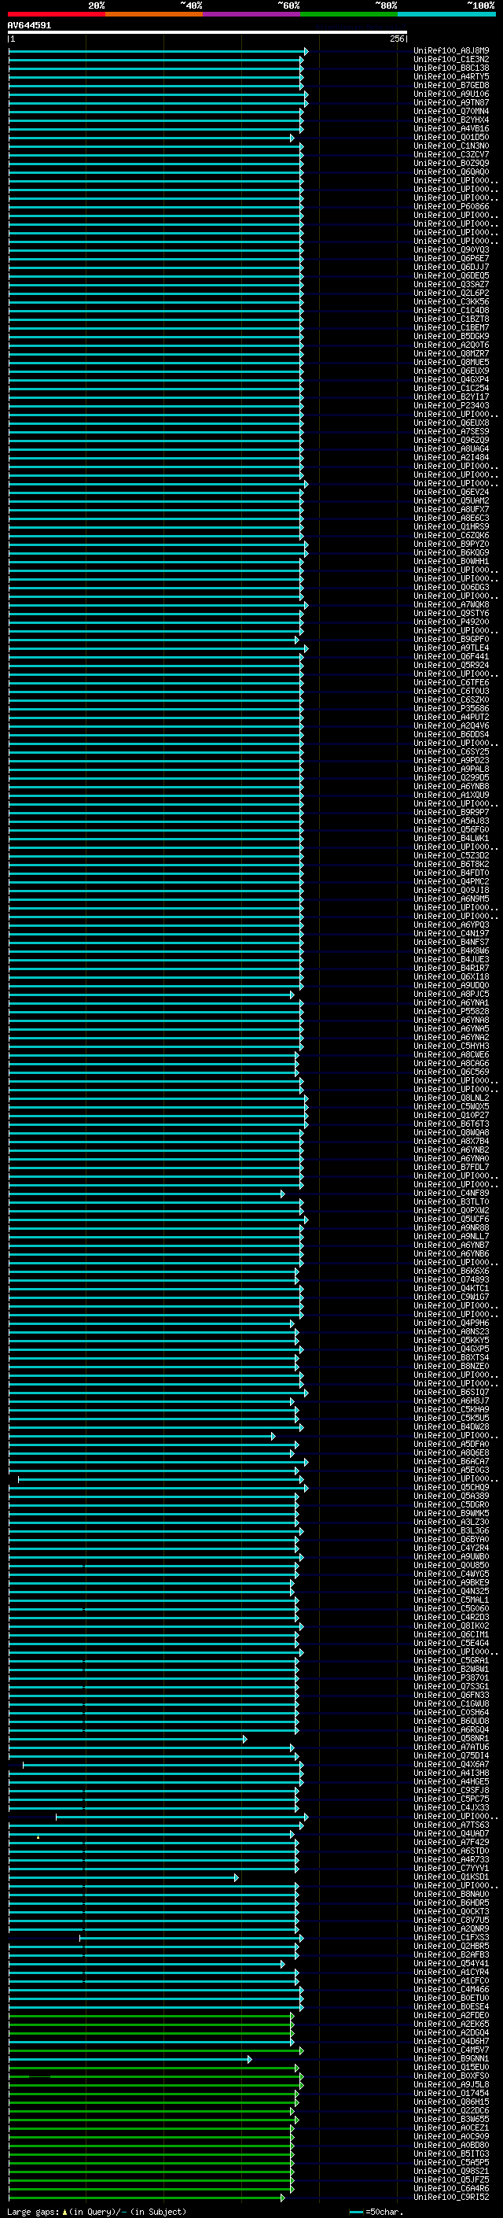Click the red 20% identity color bar
The width and height of the screenshot is (503, 2218).
56,14
